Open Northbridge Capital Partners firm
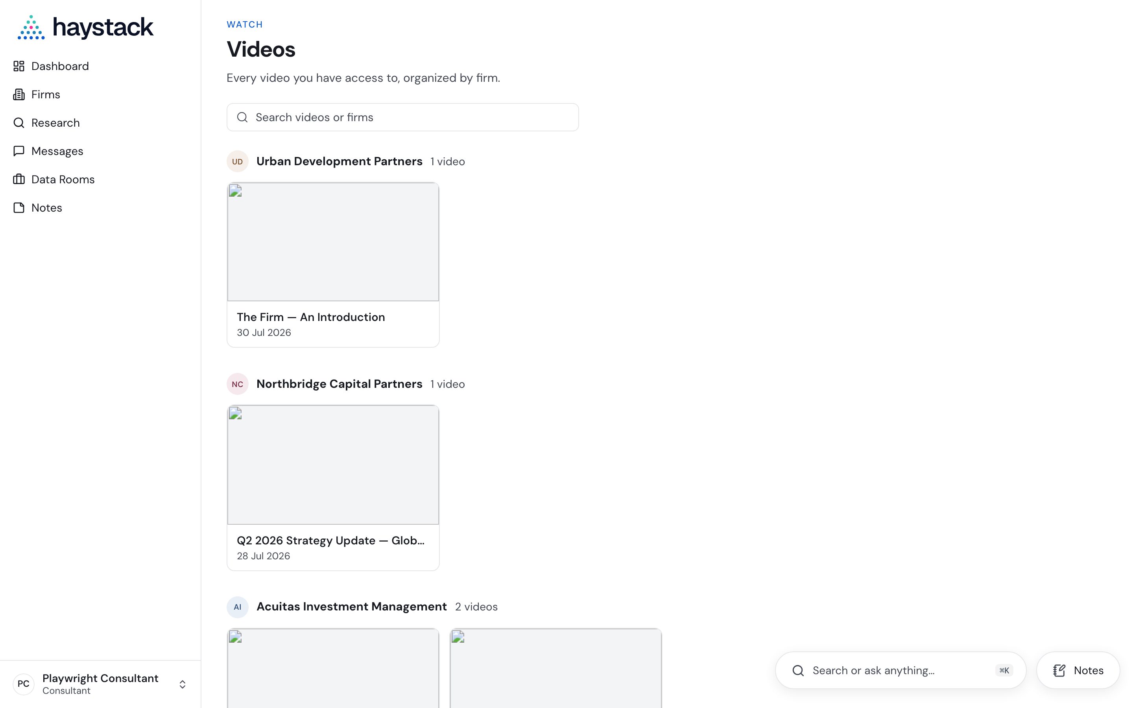The height and width of the screenshot is (708, 1133). (339, 384)
